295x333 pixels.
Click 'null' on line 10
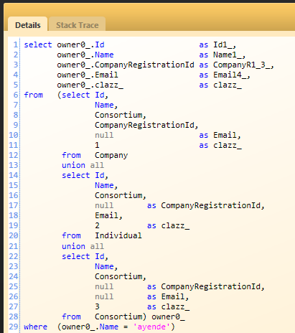click(x=104, y=135)
